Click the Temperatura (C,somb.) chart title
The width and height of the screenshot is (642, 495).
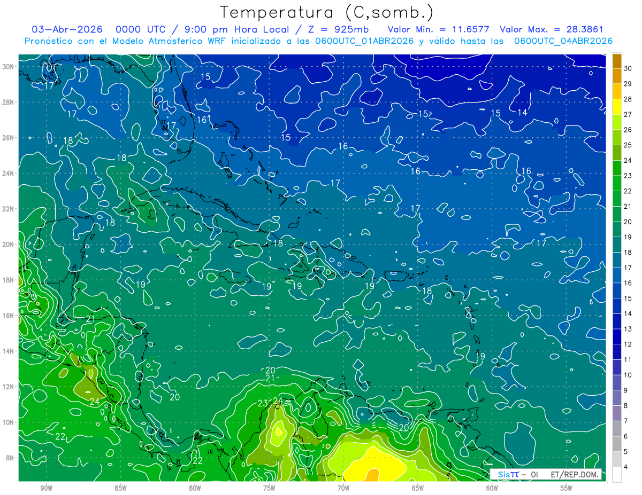tap(326, 12)
